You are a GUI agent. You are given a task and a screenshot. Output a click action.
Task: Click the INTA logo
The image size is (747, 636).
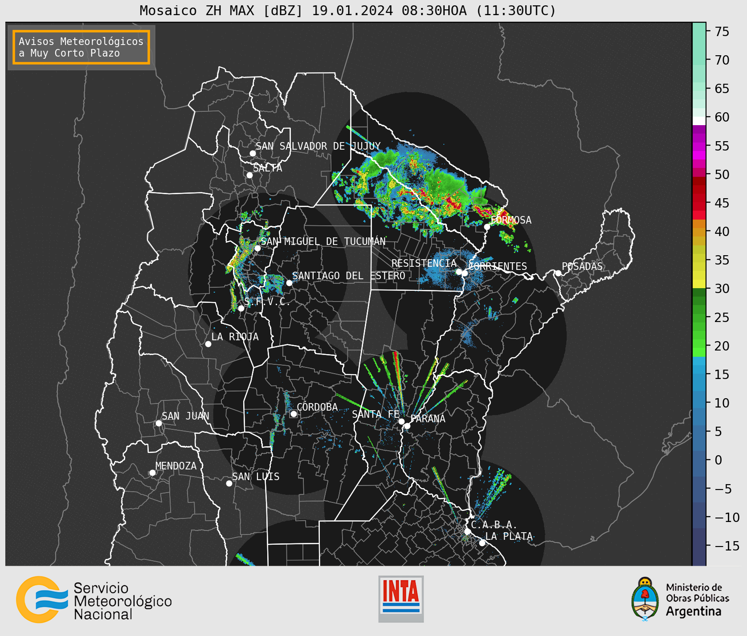[x=401, y=599]
